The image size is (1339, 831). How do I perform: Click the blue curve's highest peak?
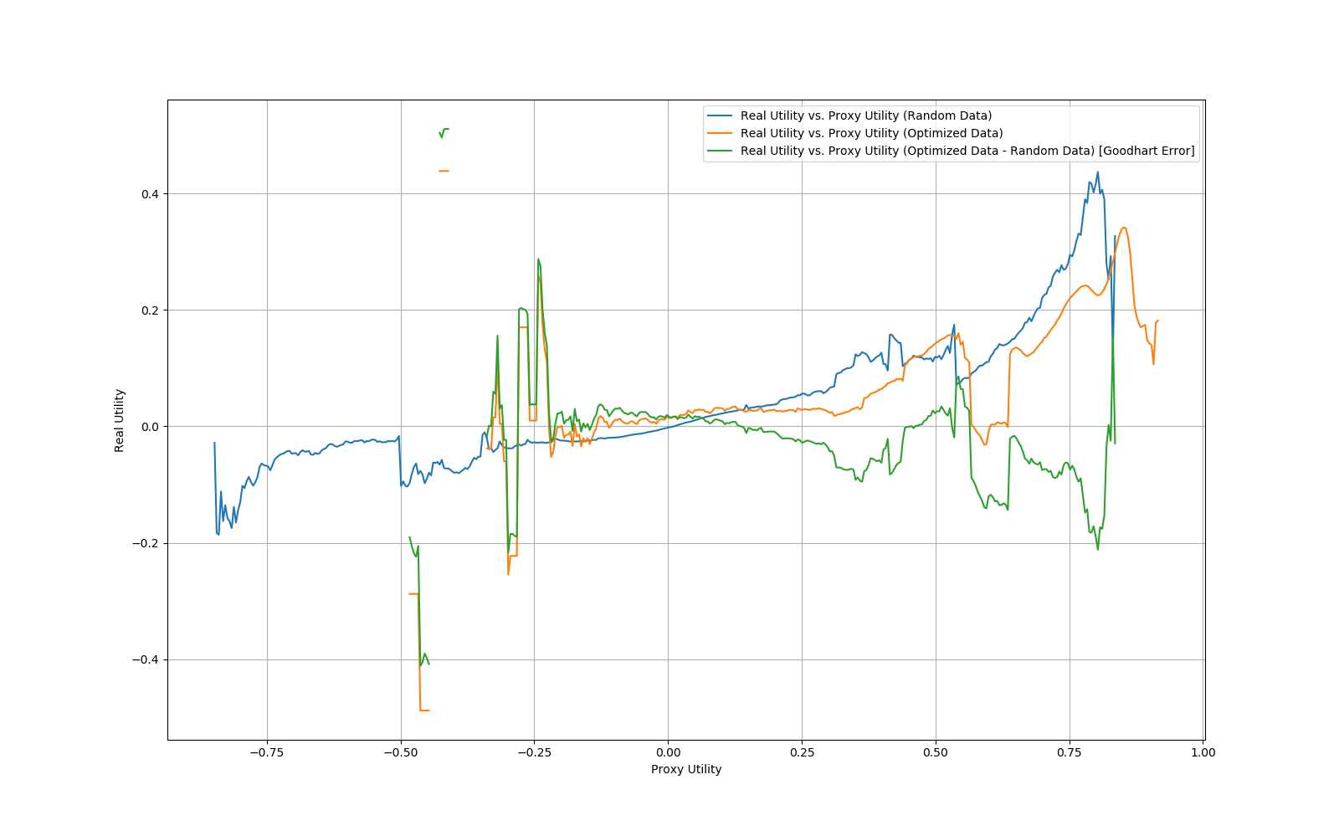pyautogui.click(x=1097, y=173)
